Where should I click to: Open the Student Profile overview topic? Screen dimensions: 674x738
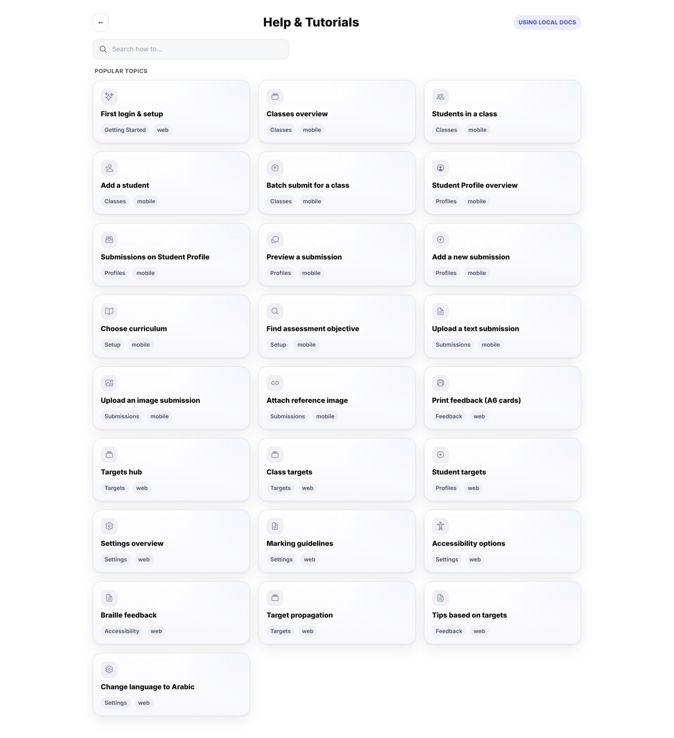pyautogui.click(x=502, y=183)
